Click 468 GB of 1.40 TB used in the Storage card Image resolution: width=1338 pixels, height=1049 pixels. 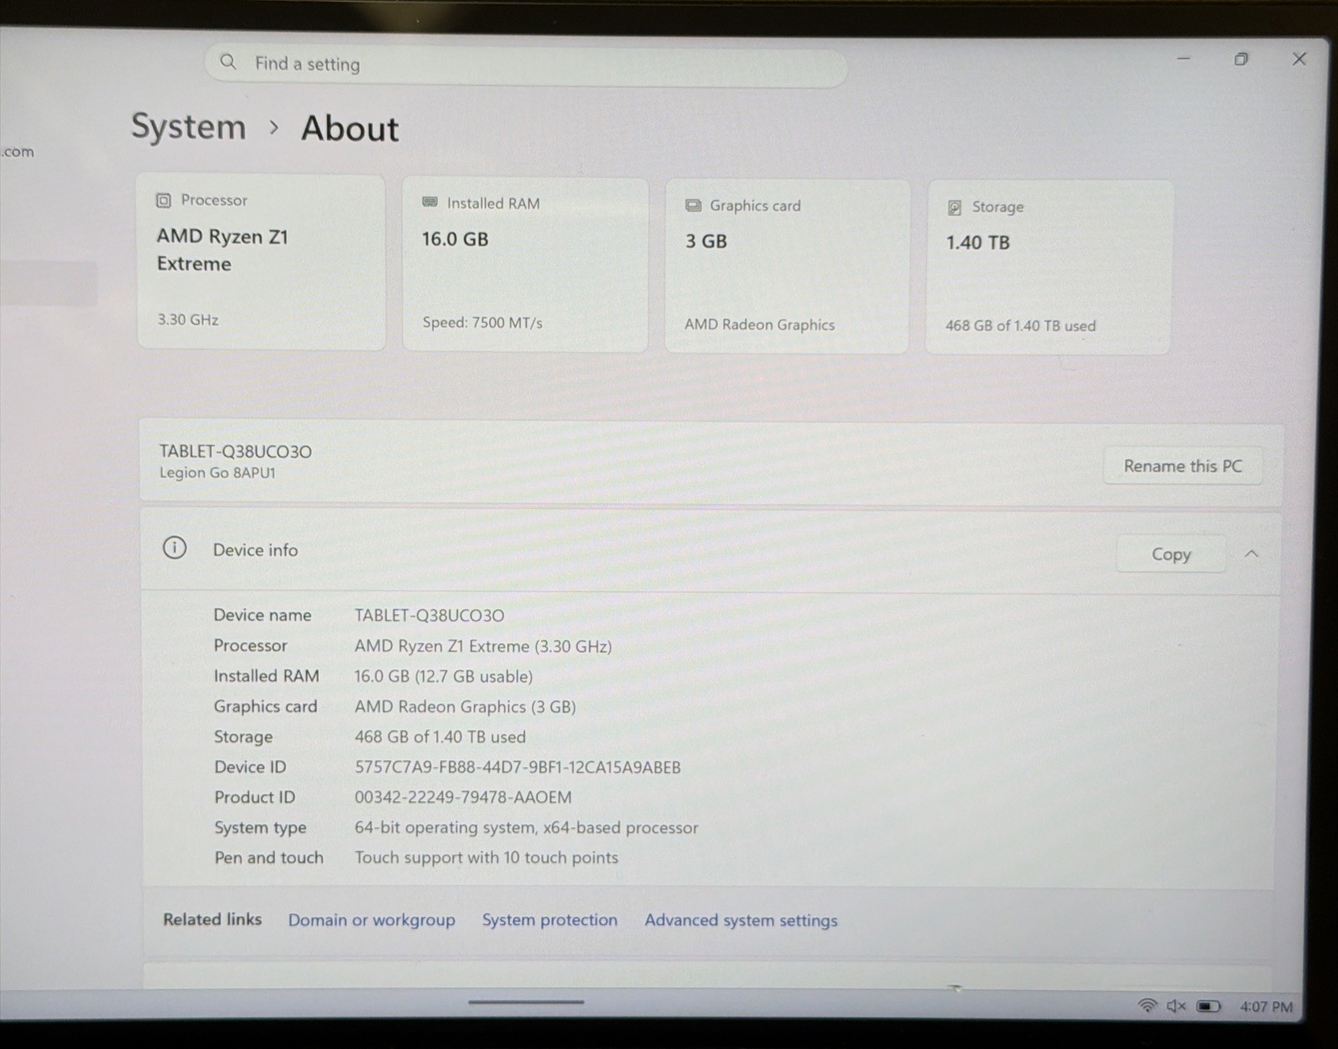click(1020, 325)
